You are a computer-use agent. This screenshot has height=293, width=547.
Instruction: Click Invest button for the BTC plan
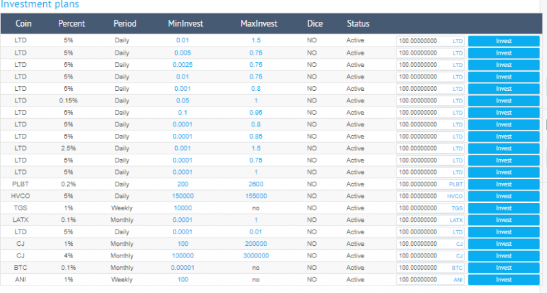(504, 268)
